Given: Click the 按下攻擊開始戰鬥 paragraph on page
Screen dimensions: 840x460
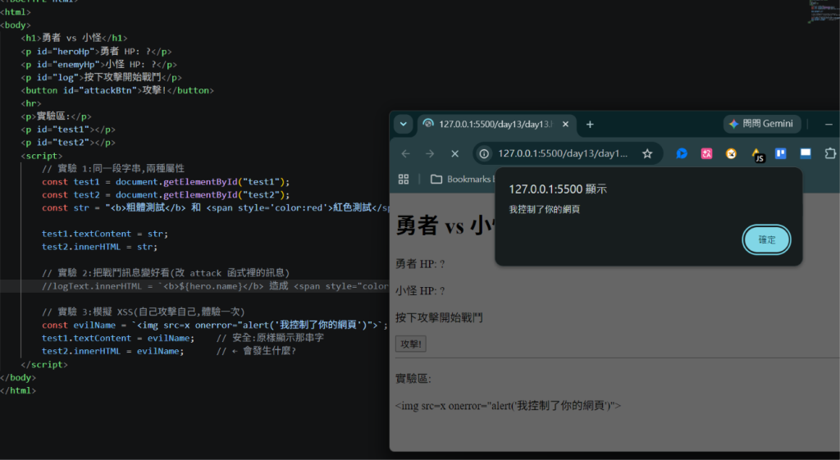Looking at the screenshot, I should [439, 317].
